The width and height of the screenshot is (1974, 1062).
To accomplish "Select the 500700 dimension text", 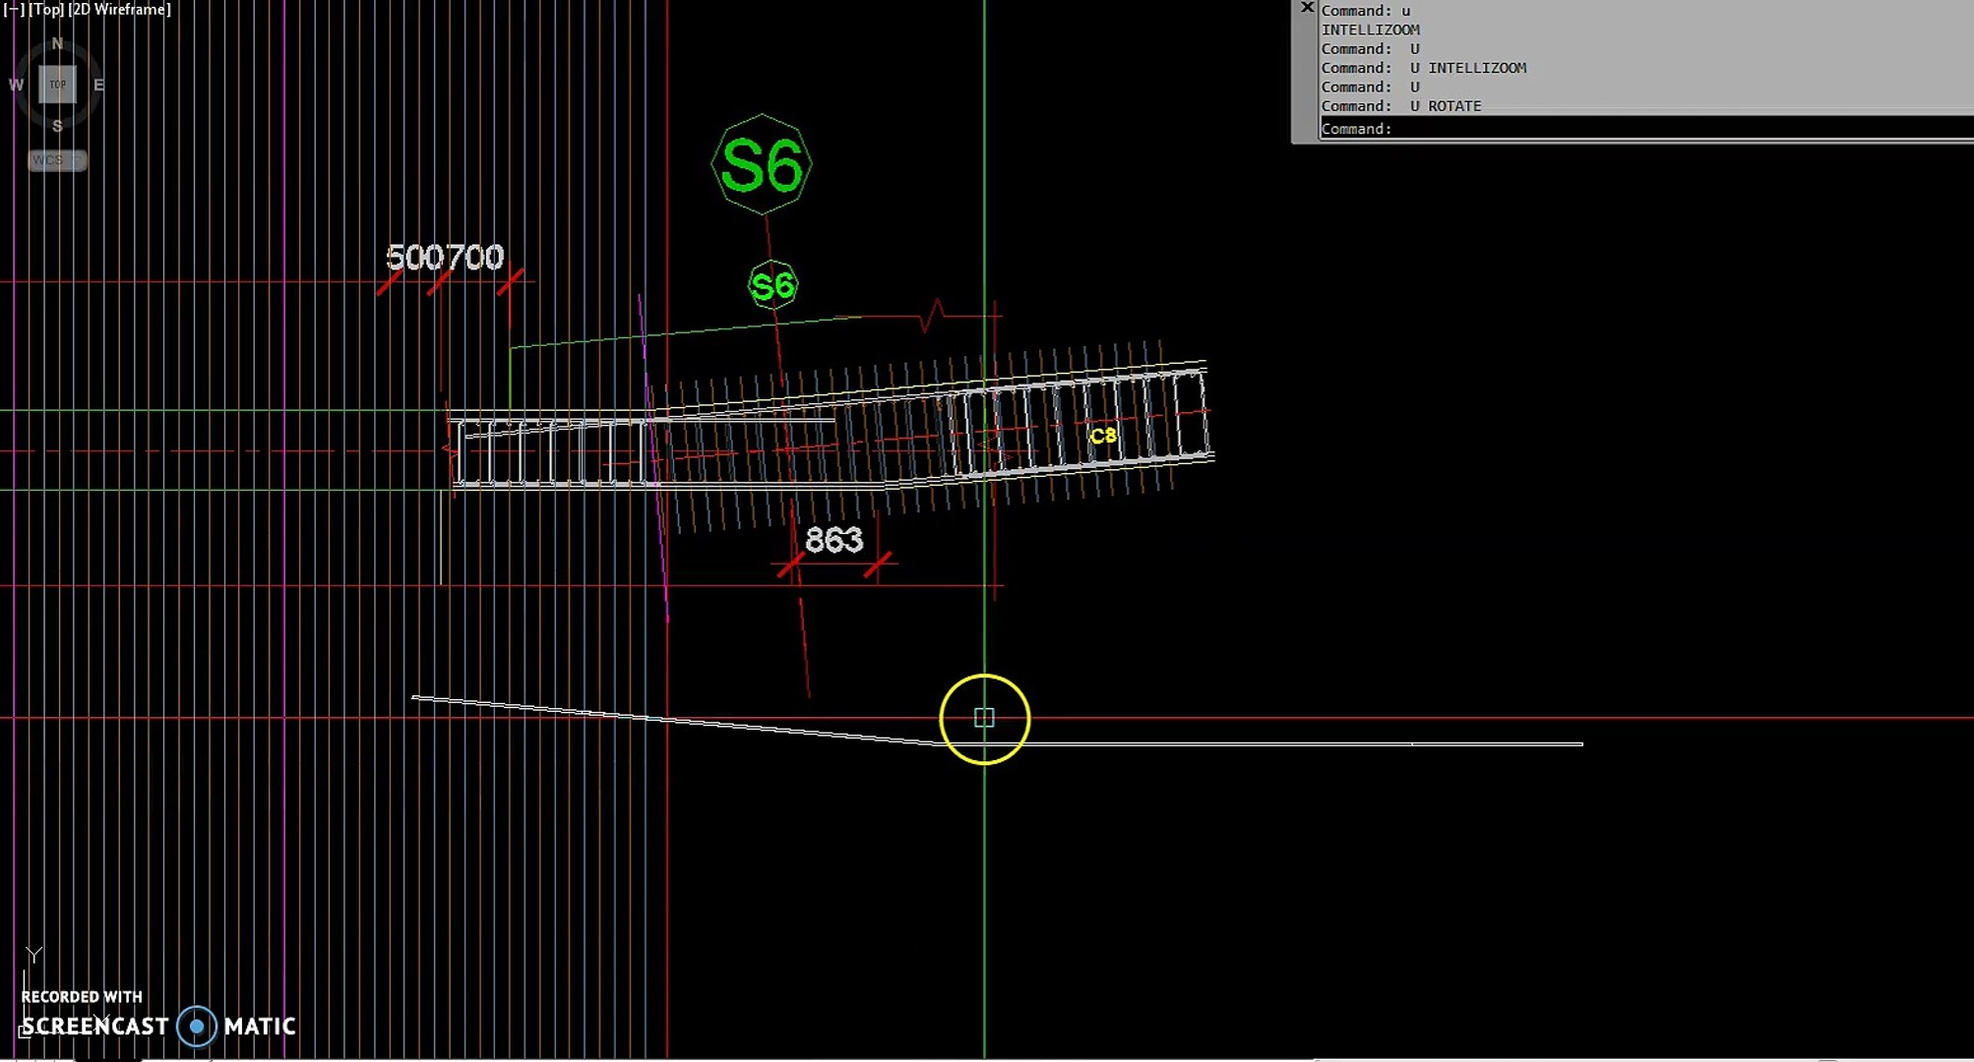I will 443,258.
